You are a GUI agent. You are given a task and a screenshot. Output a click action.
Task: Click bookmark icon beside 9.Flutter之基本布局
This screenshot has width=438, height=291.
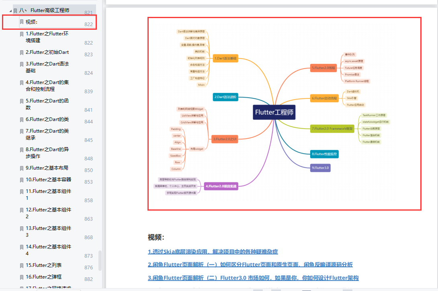tap(22, 168)
